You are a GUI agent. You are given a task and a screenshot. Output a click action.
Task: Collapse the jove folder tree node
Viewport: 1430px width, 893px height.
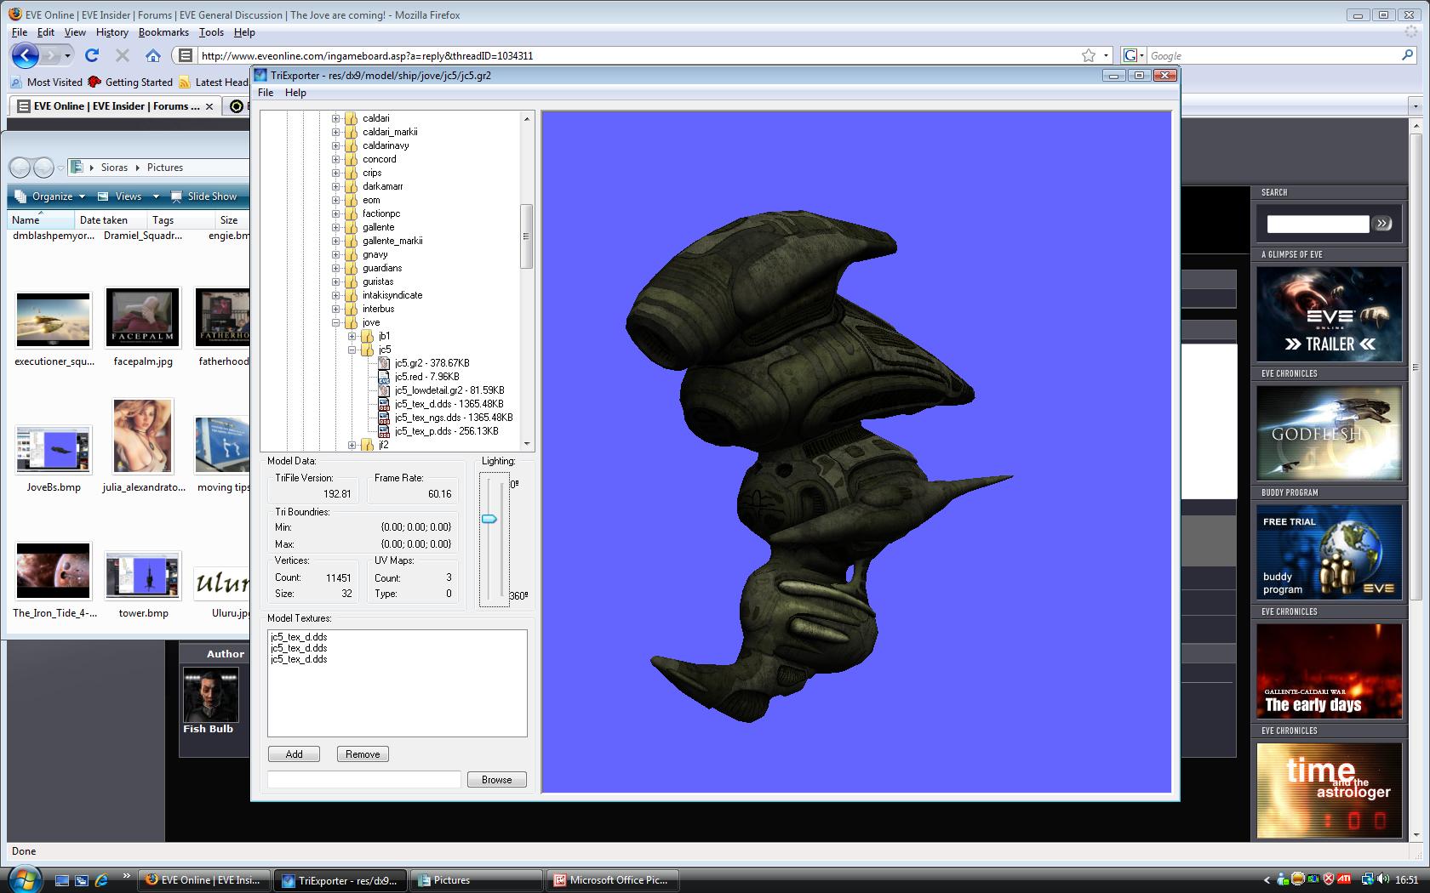335,322
